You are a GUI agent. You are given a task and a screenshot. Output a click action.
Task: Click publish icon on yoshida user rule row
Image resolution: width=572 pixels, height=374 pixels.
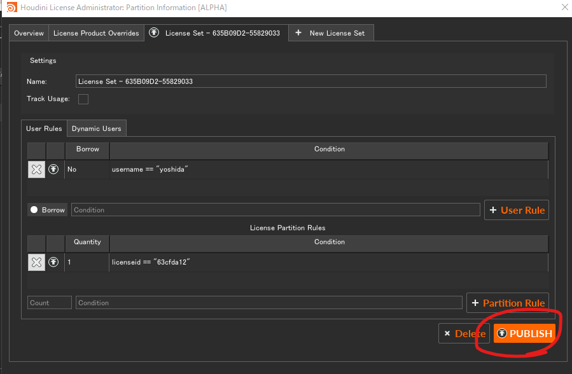pos(53,169)
